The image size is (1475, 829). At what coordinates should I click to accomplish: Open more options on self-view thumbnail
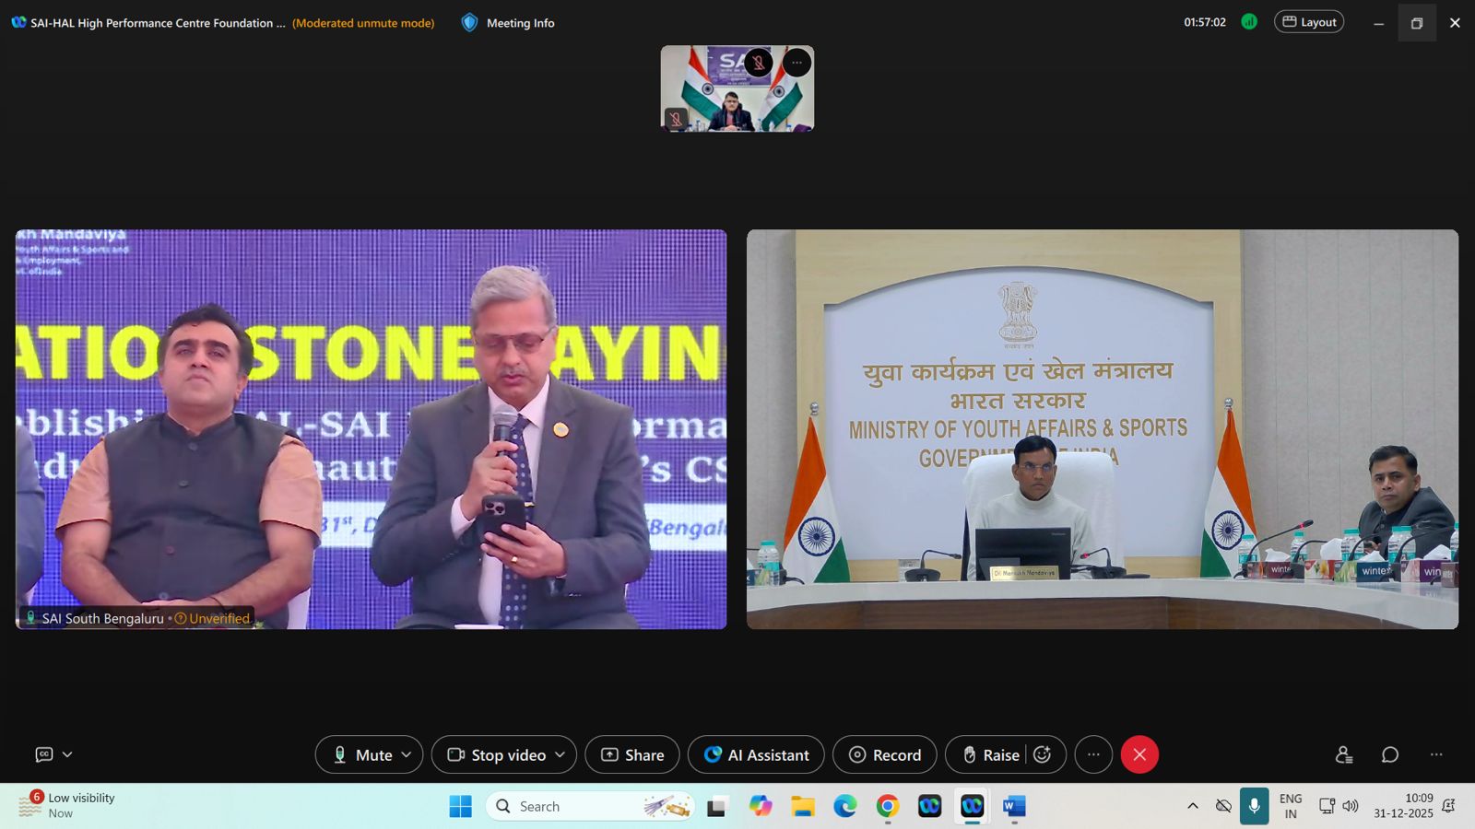click(796, 63)
